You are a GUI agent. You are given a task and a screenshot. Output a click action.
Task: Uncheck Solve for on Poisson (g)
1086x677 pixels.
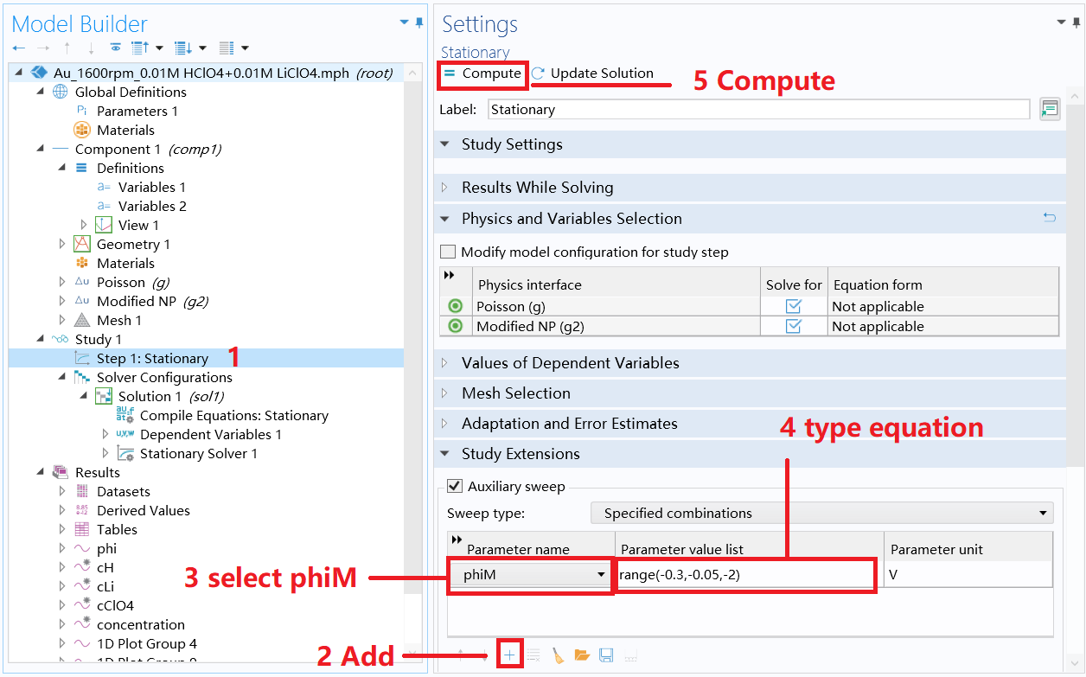(x=794, y=305)
